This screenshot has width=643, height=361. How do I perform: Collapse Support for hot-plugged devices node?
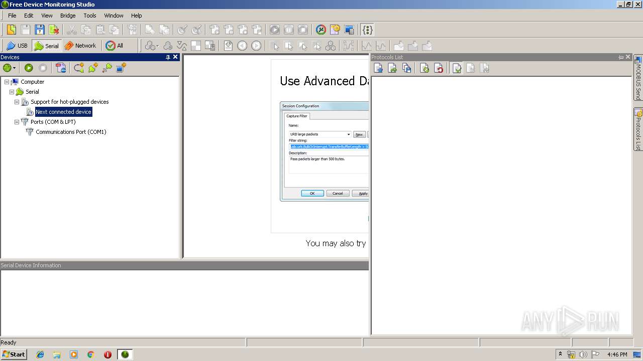point(17,102)
